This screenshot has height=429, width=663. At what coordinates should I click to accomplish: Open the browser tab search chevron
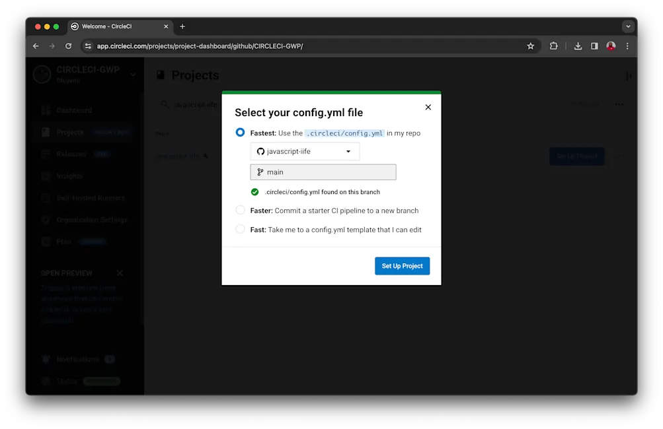pos(627,26)
